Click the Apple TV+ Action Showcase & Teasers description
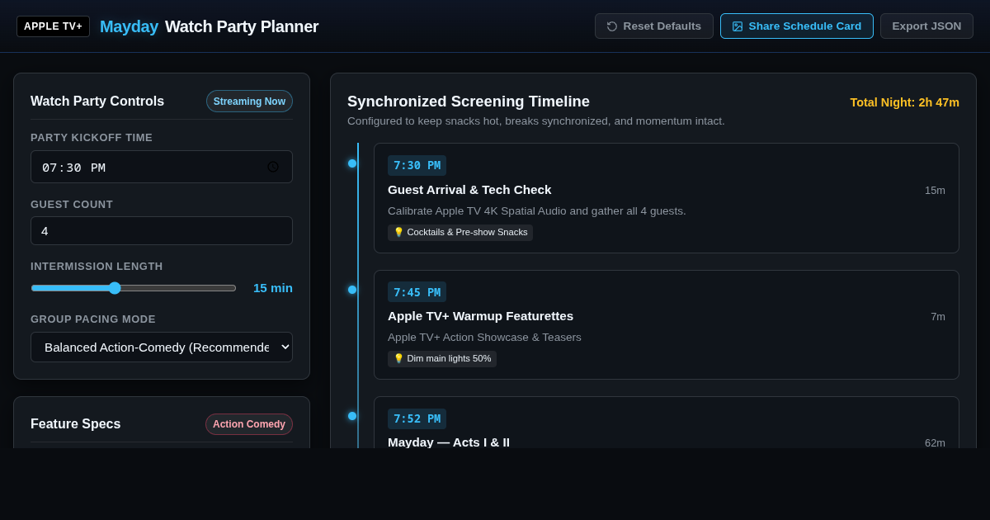Screen dimensions: 990x520 click(484, 338)
